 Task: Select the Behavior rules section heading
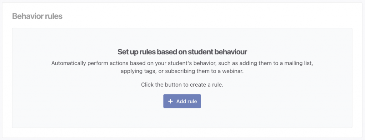[x=37, y=16]
